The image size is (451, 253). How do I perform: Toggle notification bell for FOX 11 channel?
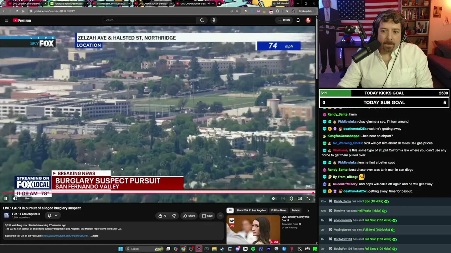click(50, 215)
